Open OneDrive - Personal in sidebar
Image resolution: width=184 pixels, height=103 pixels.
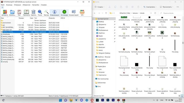click(x=104, y=57)
